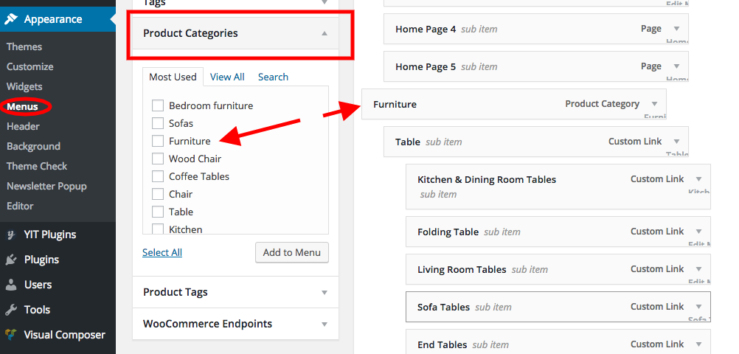This screenshot has height=354, width=739.
Task: Check the Bedroom furniture checkbox
Action: tap(157, 105)
